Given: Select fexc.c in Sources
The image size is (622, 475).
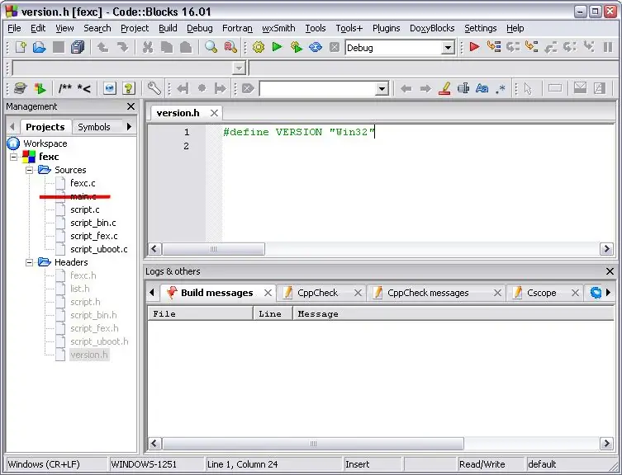Looking at the screenshot, I should [83, 183].
